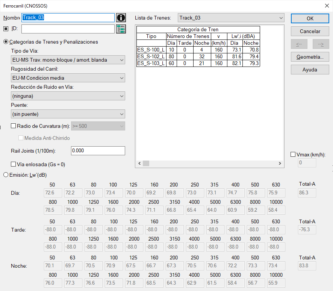Viewport: 333px width, 291px height.
Task: Click the previous arrow button
Action: (x=299, y=44)
